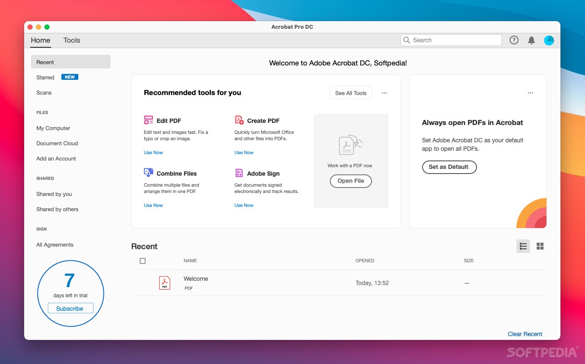Click the PDF hand illustration icon
Screen dimensions: 585x364
(x=350, y=145)
